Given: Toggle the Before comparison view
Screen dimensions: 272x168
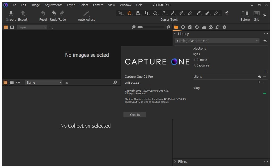Looking at the screenshot, I should coord(245,13).
